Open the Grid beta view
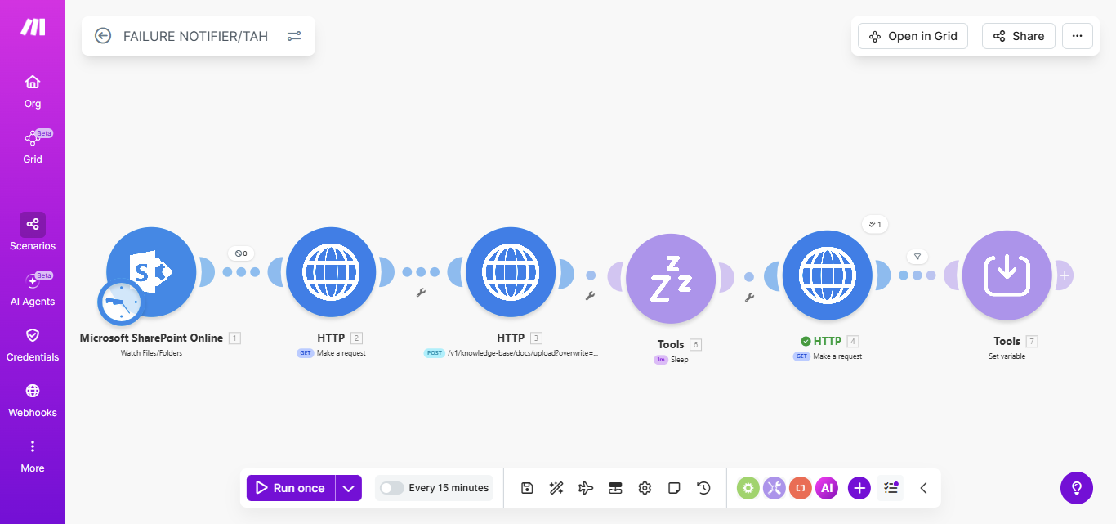Image resolution: width=1116 pixels, height=524 pixels. click(x=33, y=146)
